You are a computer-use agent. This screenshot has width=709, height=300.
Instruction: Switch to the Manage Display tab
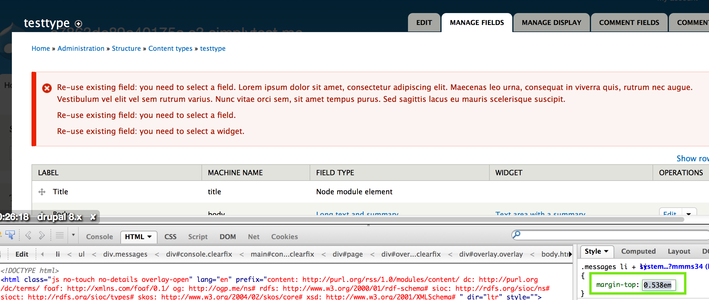click(551, 23)
